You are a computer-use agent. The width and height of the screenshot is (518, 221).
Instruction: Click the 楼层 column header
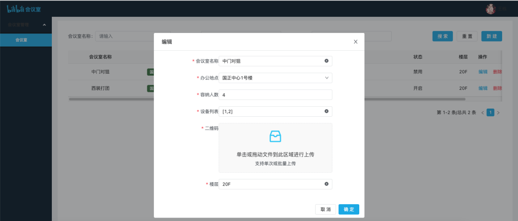[463, 57]
